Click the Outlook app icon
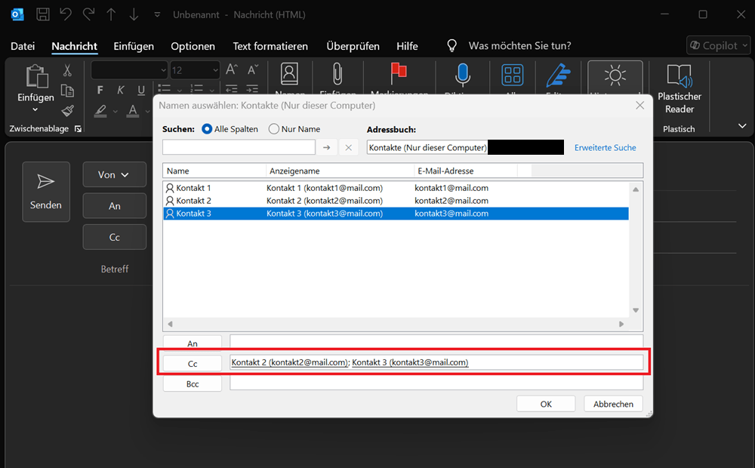Viewport: 755px width, 468px height. tap(17, 14)
